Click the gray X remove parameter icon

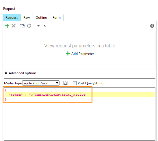(x=14, y=26)
